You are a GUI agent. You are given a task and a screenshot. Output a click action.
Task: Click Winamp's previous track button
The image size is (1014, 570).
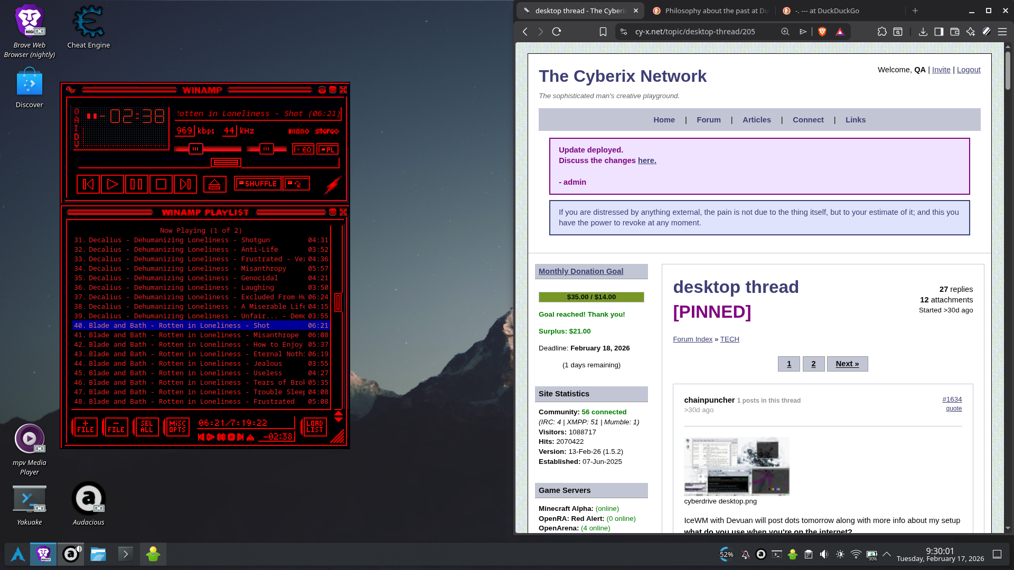pos(88,184)
